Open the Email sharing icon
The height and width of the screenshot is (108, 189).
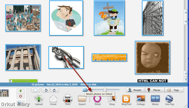point(53,100)
